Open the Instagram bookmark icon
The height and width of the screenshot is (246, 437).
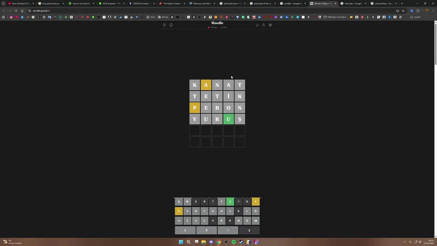[x=11, y=17]
